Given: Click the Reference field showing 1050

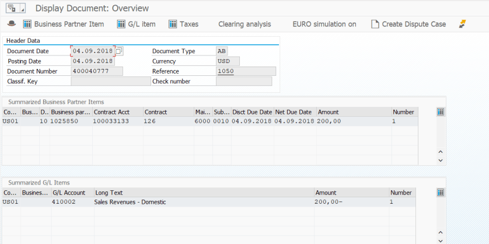Looking at the screenshot, I should (x=245, y=71).
